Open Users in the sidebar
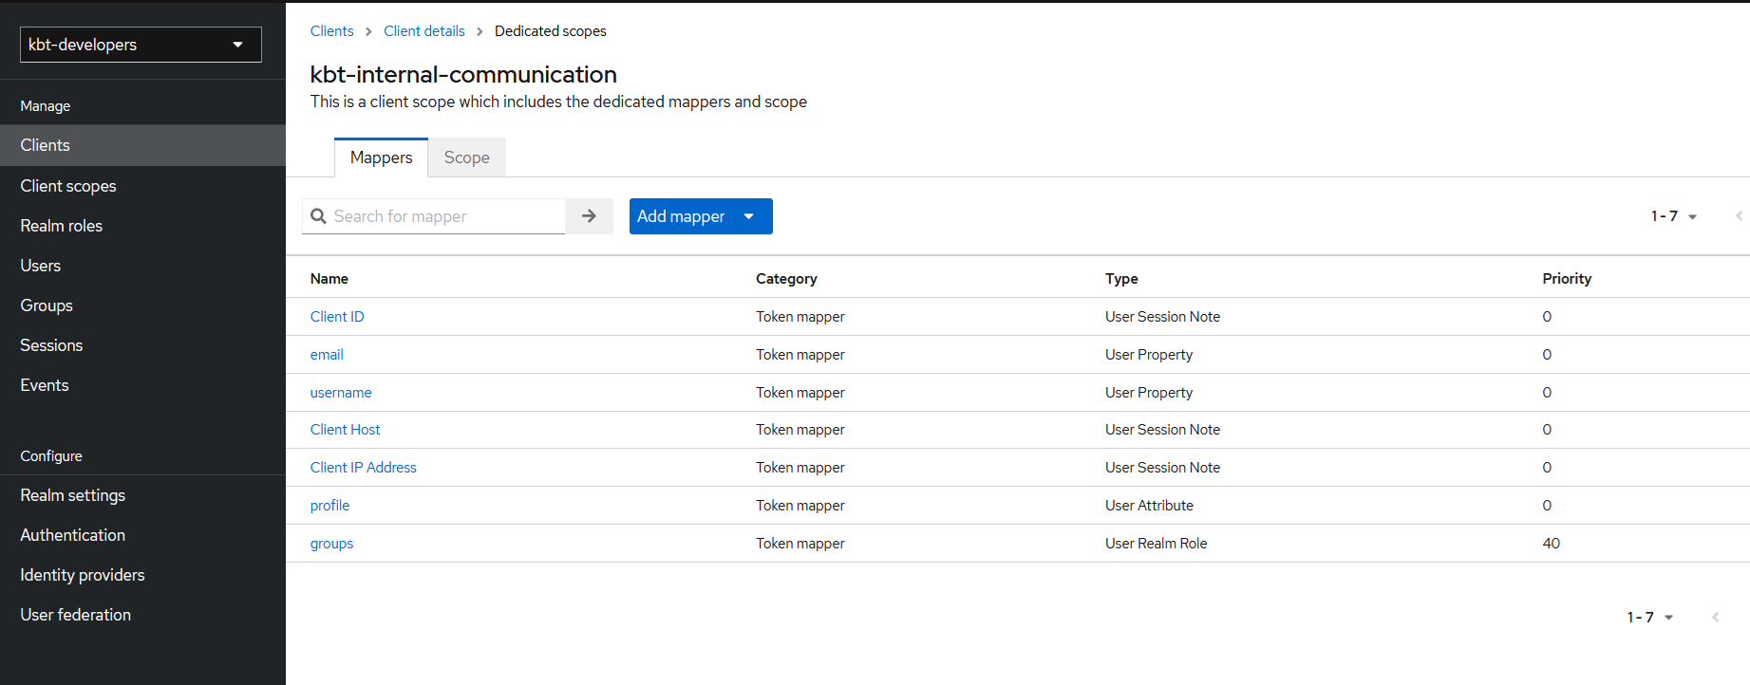This screenshot has height=685, width=1750. 142,266
